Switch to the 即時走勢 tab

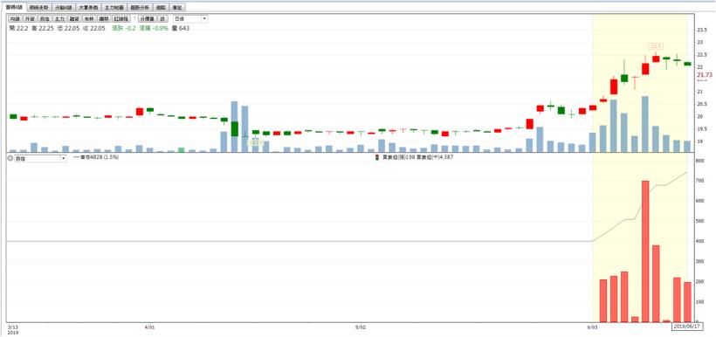click(x=38, y=7)
